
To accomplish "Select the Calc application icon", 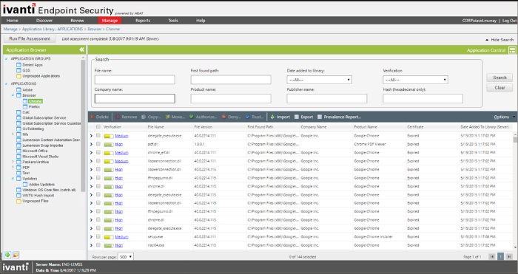I will coord(18,112).
